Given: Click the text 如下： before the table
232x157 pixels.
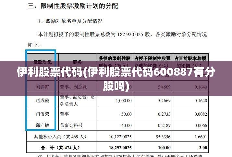Looking at the screenshot, I should (34, 45).
